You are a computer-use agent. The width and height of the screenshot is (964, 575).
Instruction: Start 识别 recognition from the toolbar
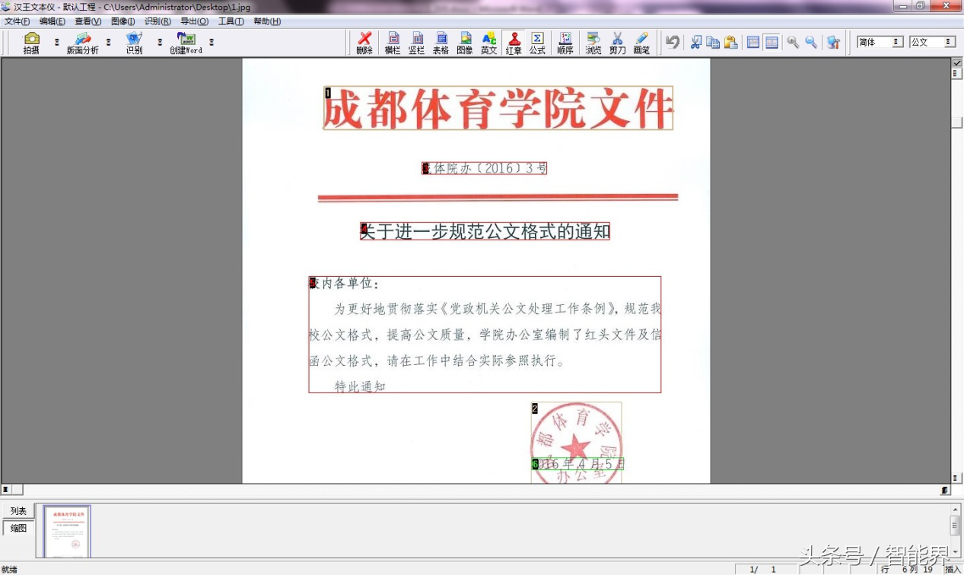135,43
